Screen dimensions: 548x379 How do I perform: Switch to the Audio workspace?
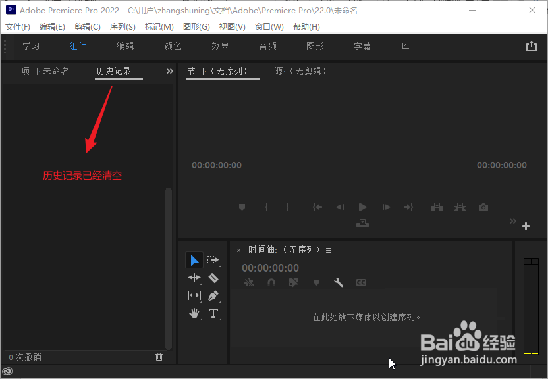(267, 46)
